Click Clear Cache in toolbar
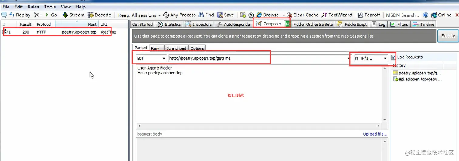459x161 pixels. point(302,15)
